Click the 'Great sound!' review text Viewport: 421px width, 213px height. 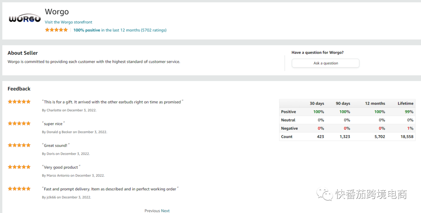point(56,145)
